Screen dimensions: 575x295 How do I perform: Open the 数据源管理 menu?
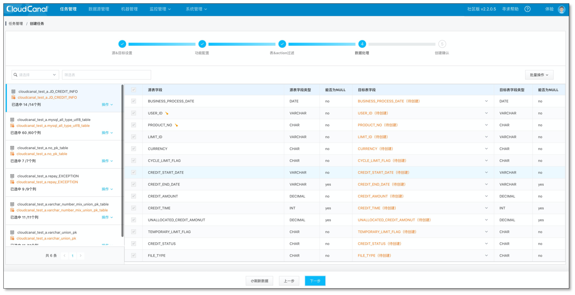coord(99,9)
